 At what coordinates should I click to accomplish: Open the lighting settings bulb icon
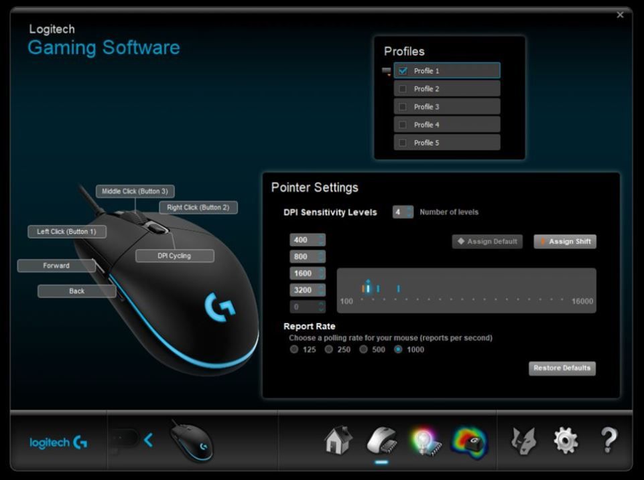point(426,441)
